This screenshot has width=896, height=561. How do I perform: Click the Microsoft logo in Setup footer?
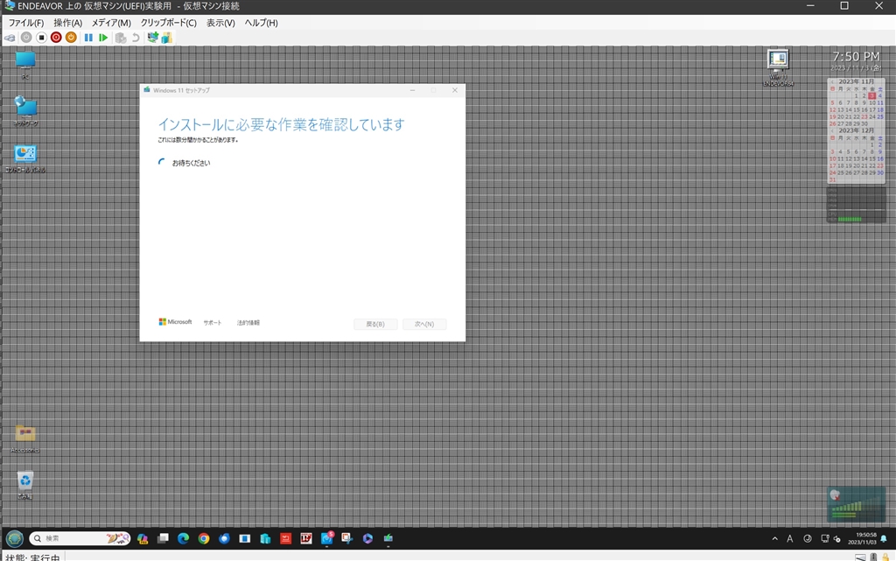(175, 322)
